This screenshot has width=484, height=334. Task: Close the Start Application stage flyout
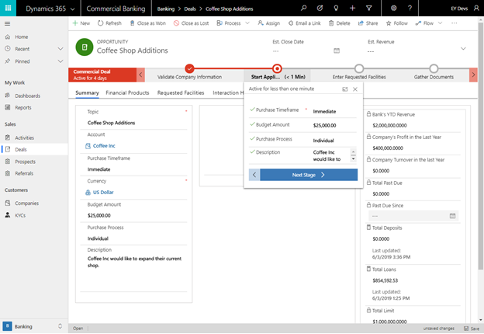[x=355, y=89]
